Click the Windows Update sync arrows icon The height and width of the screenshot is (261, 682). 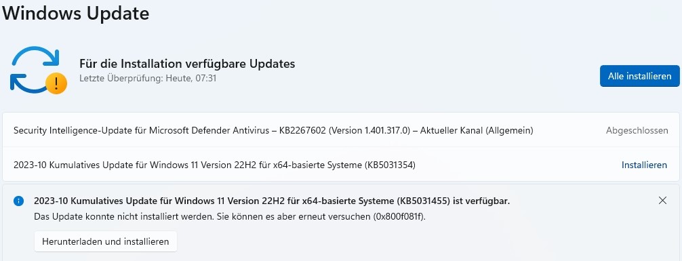click(x=38, y=70)
